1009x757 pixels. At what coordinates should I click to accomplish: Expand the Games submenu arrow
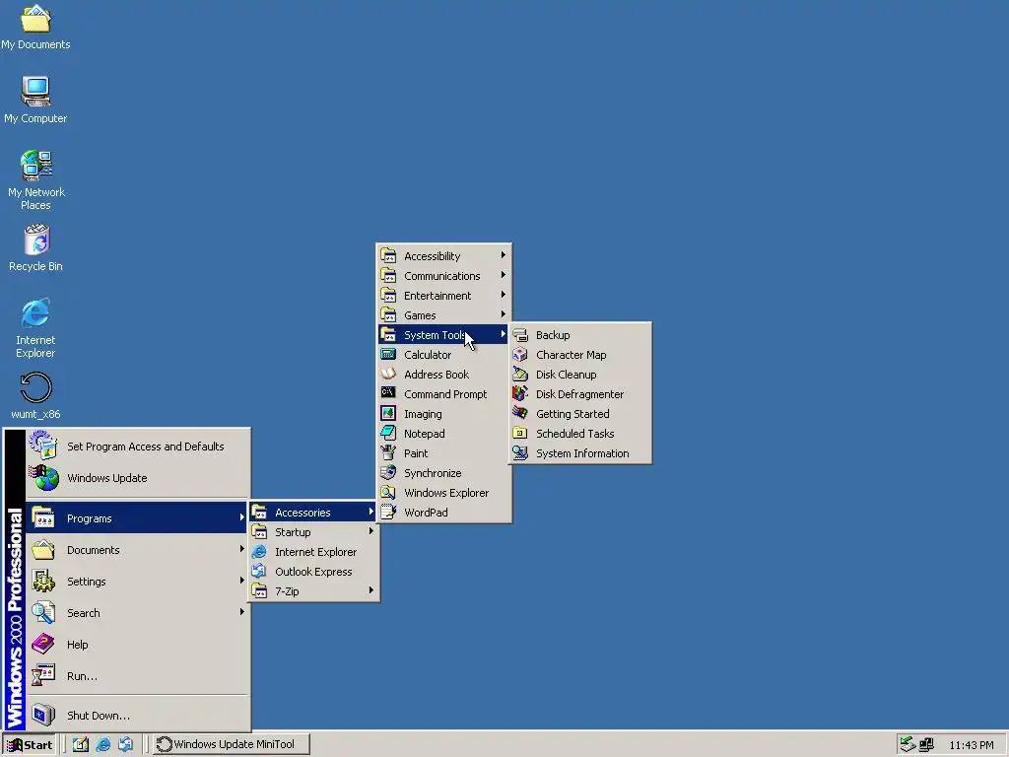(x=504, y=314)
